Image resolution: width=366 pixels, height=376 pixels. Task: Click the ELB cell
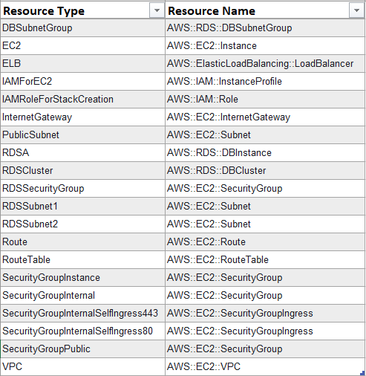pyautogui.click(x=82, y=64)
